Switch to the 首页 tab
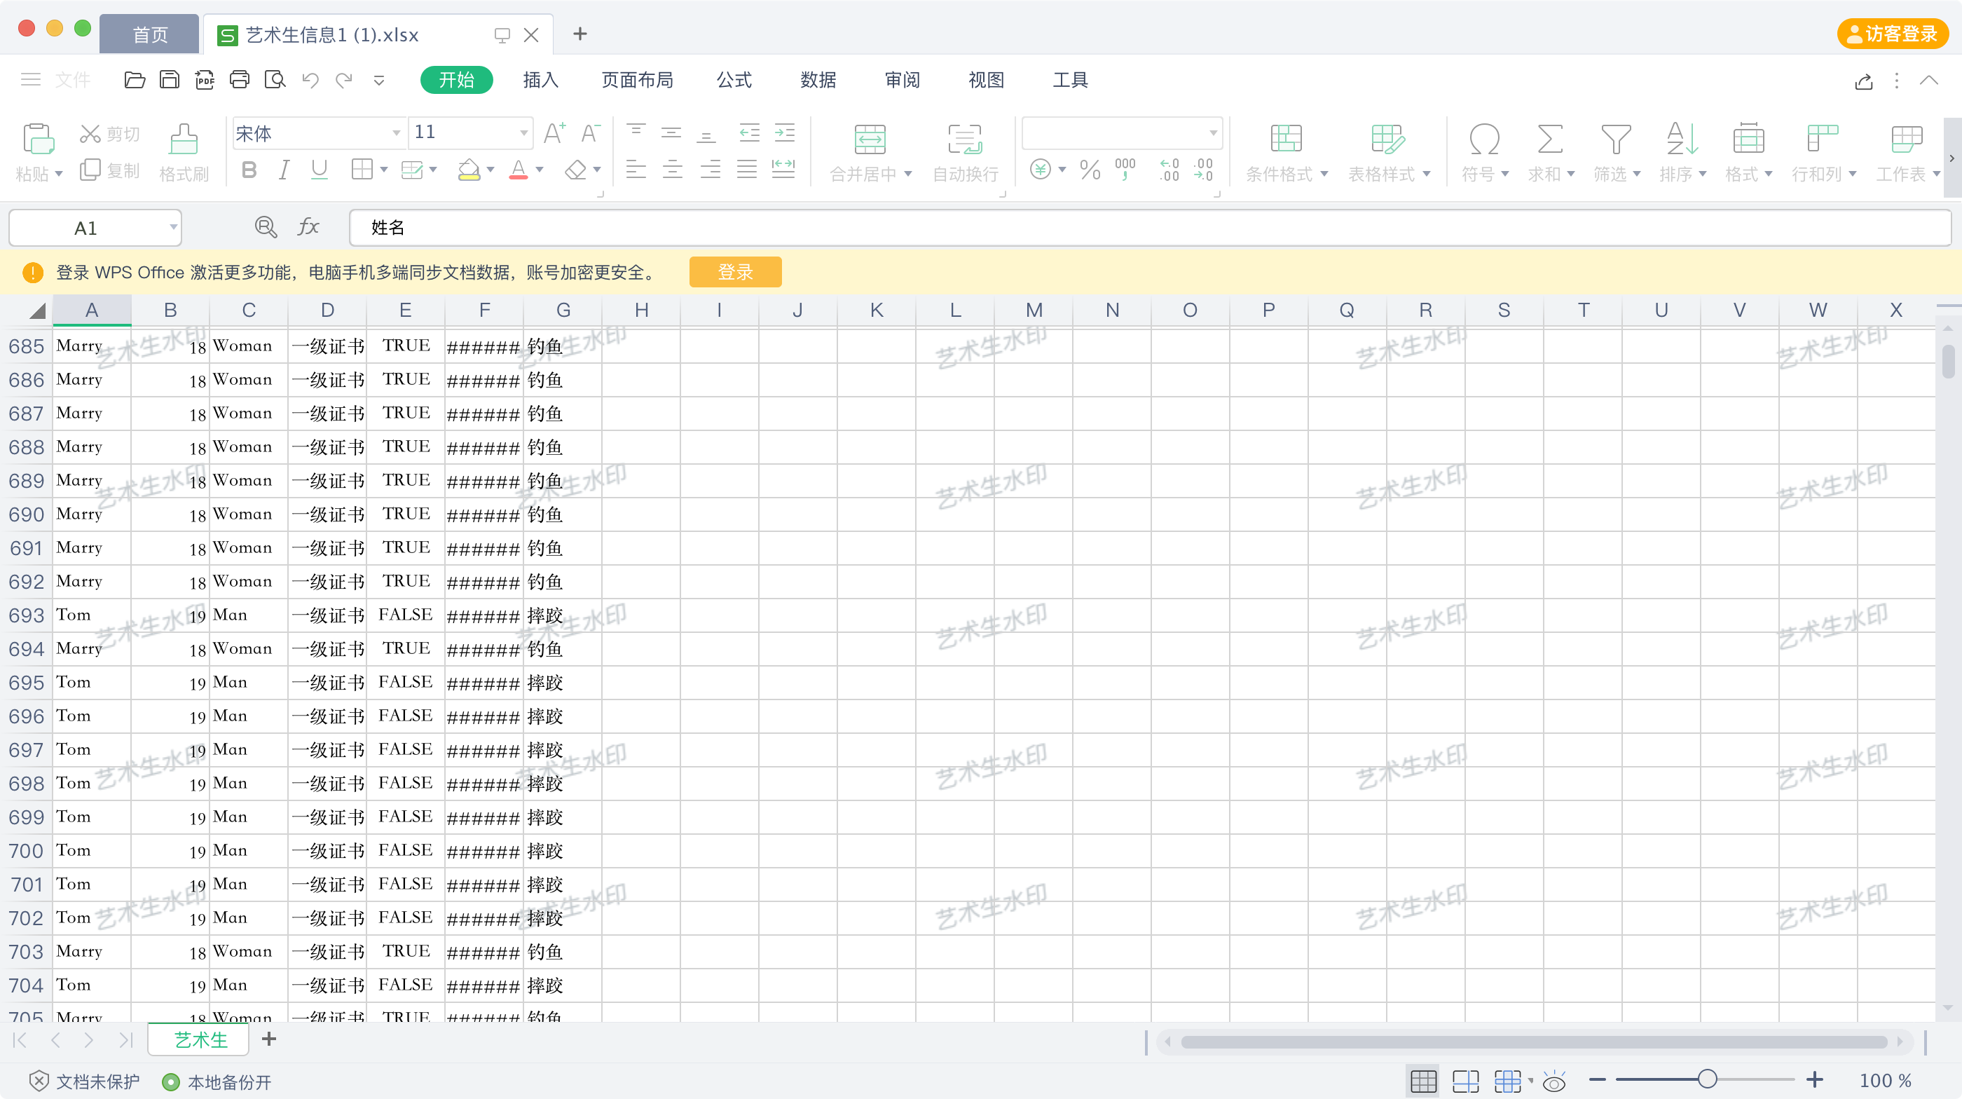This screenshot has height=1099, width=1962. point(149,34)
